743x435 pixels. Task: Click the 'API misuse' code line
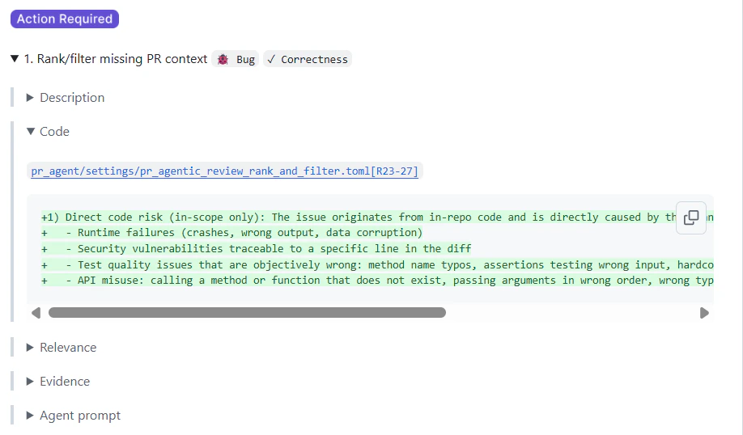point(377,281)
